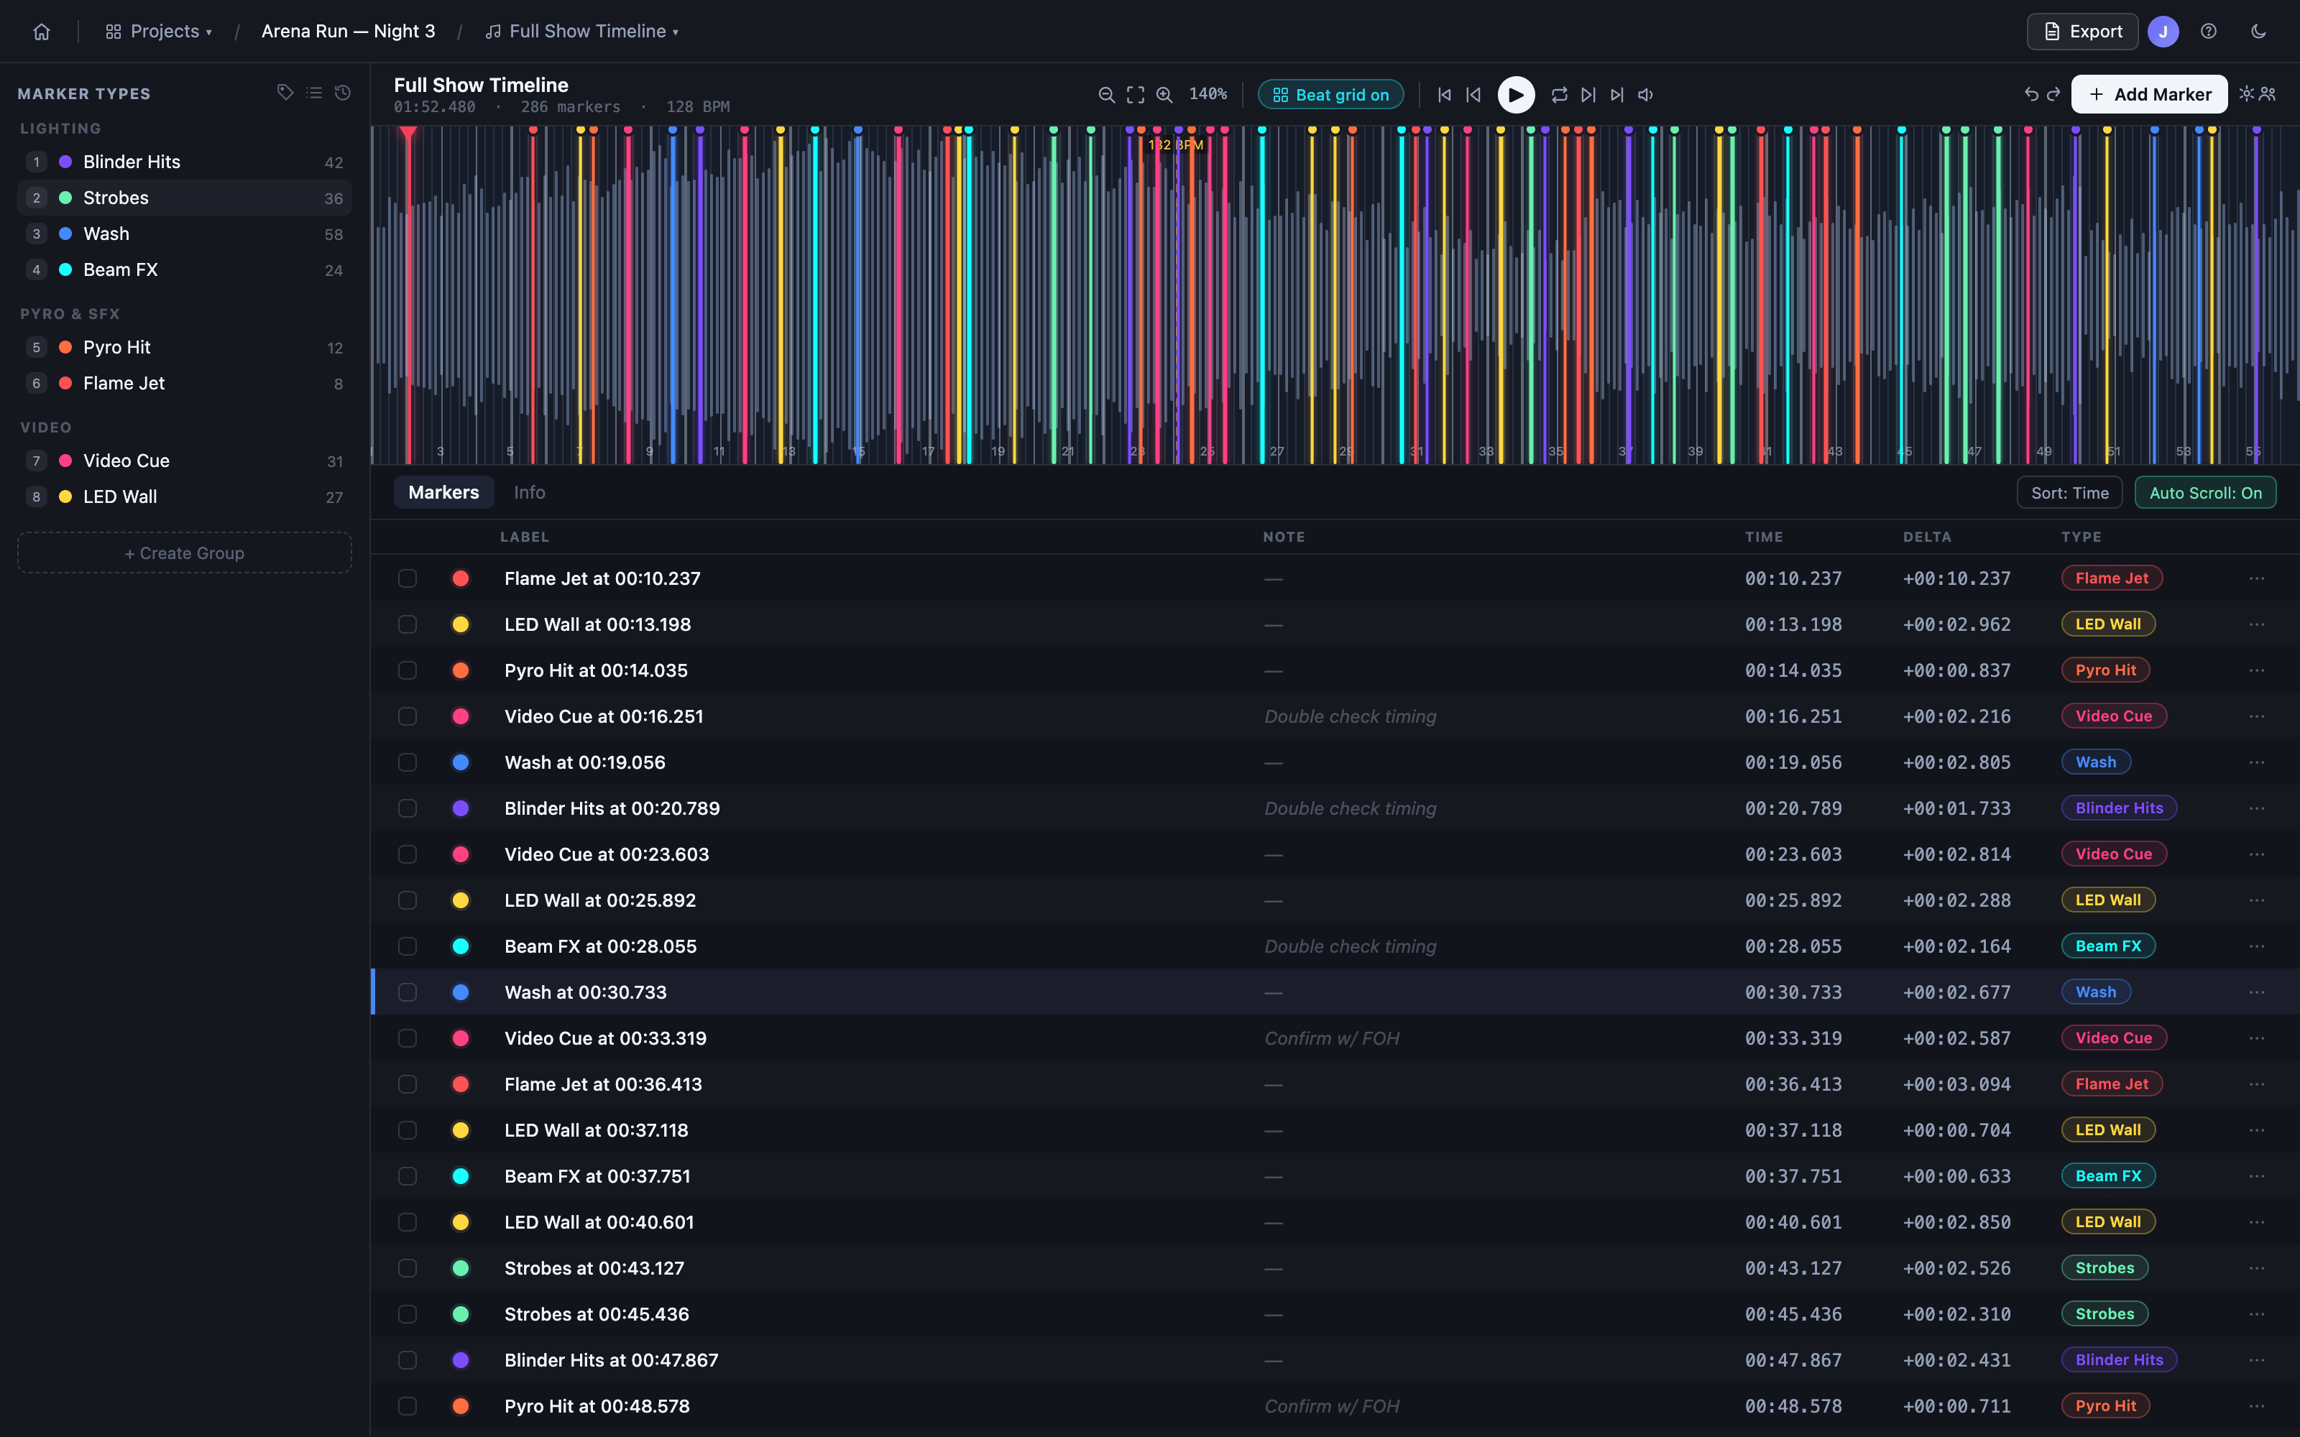Open the Projects dropdown
The width and height of the screenshot is (2300, 1437).
coord(159,32)
